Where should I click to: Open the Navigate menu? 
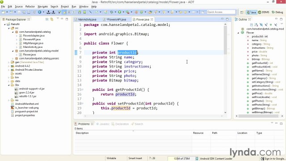[x=43, y=7]
